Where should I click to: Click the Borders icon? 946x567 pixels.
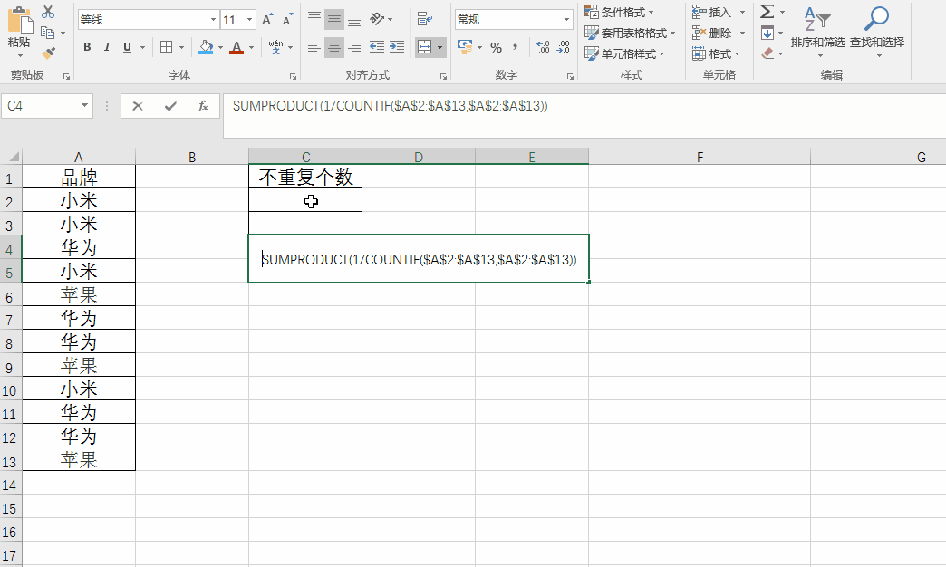(x=167, y=46)
